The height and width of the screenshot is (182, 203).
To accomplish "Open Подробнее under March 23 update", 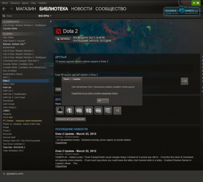I will 61,143.
